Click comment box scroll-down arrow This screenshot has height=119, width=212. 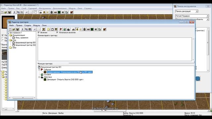193,60
